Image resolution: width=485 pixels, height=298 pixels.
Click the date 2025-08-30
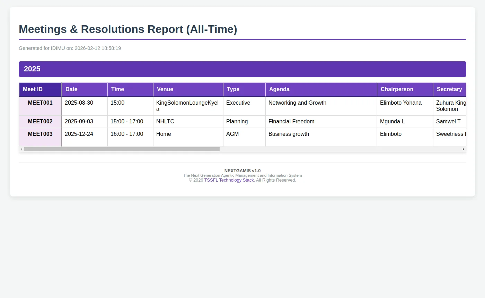[x=79, y=103]
